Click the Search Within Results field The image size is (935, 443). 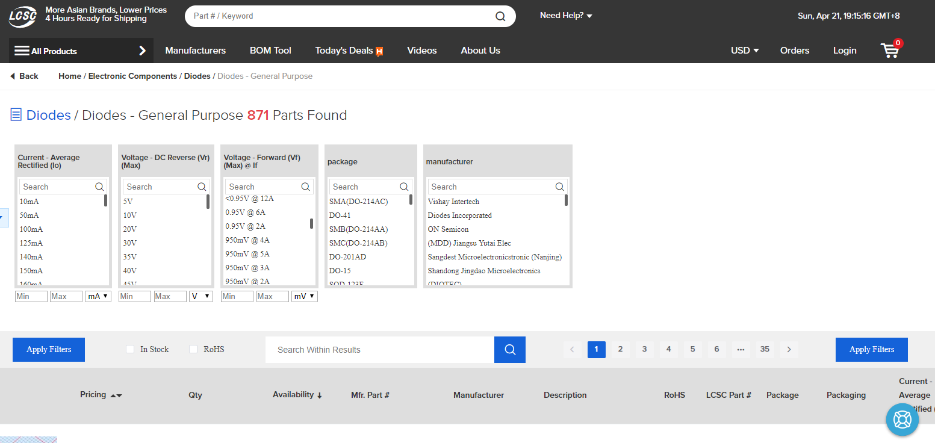(380, 350)
